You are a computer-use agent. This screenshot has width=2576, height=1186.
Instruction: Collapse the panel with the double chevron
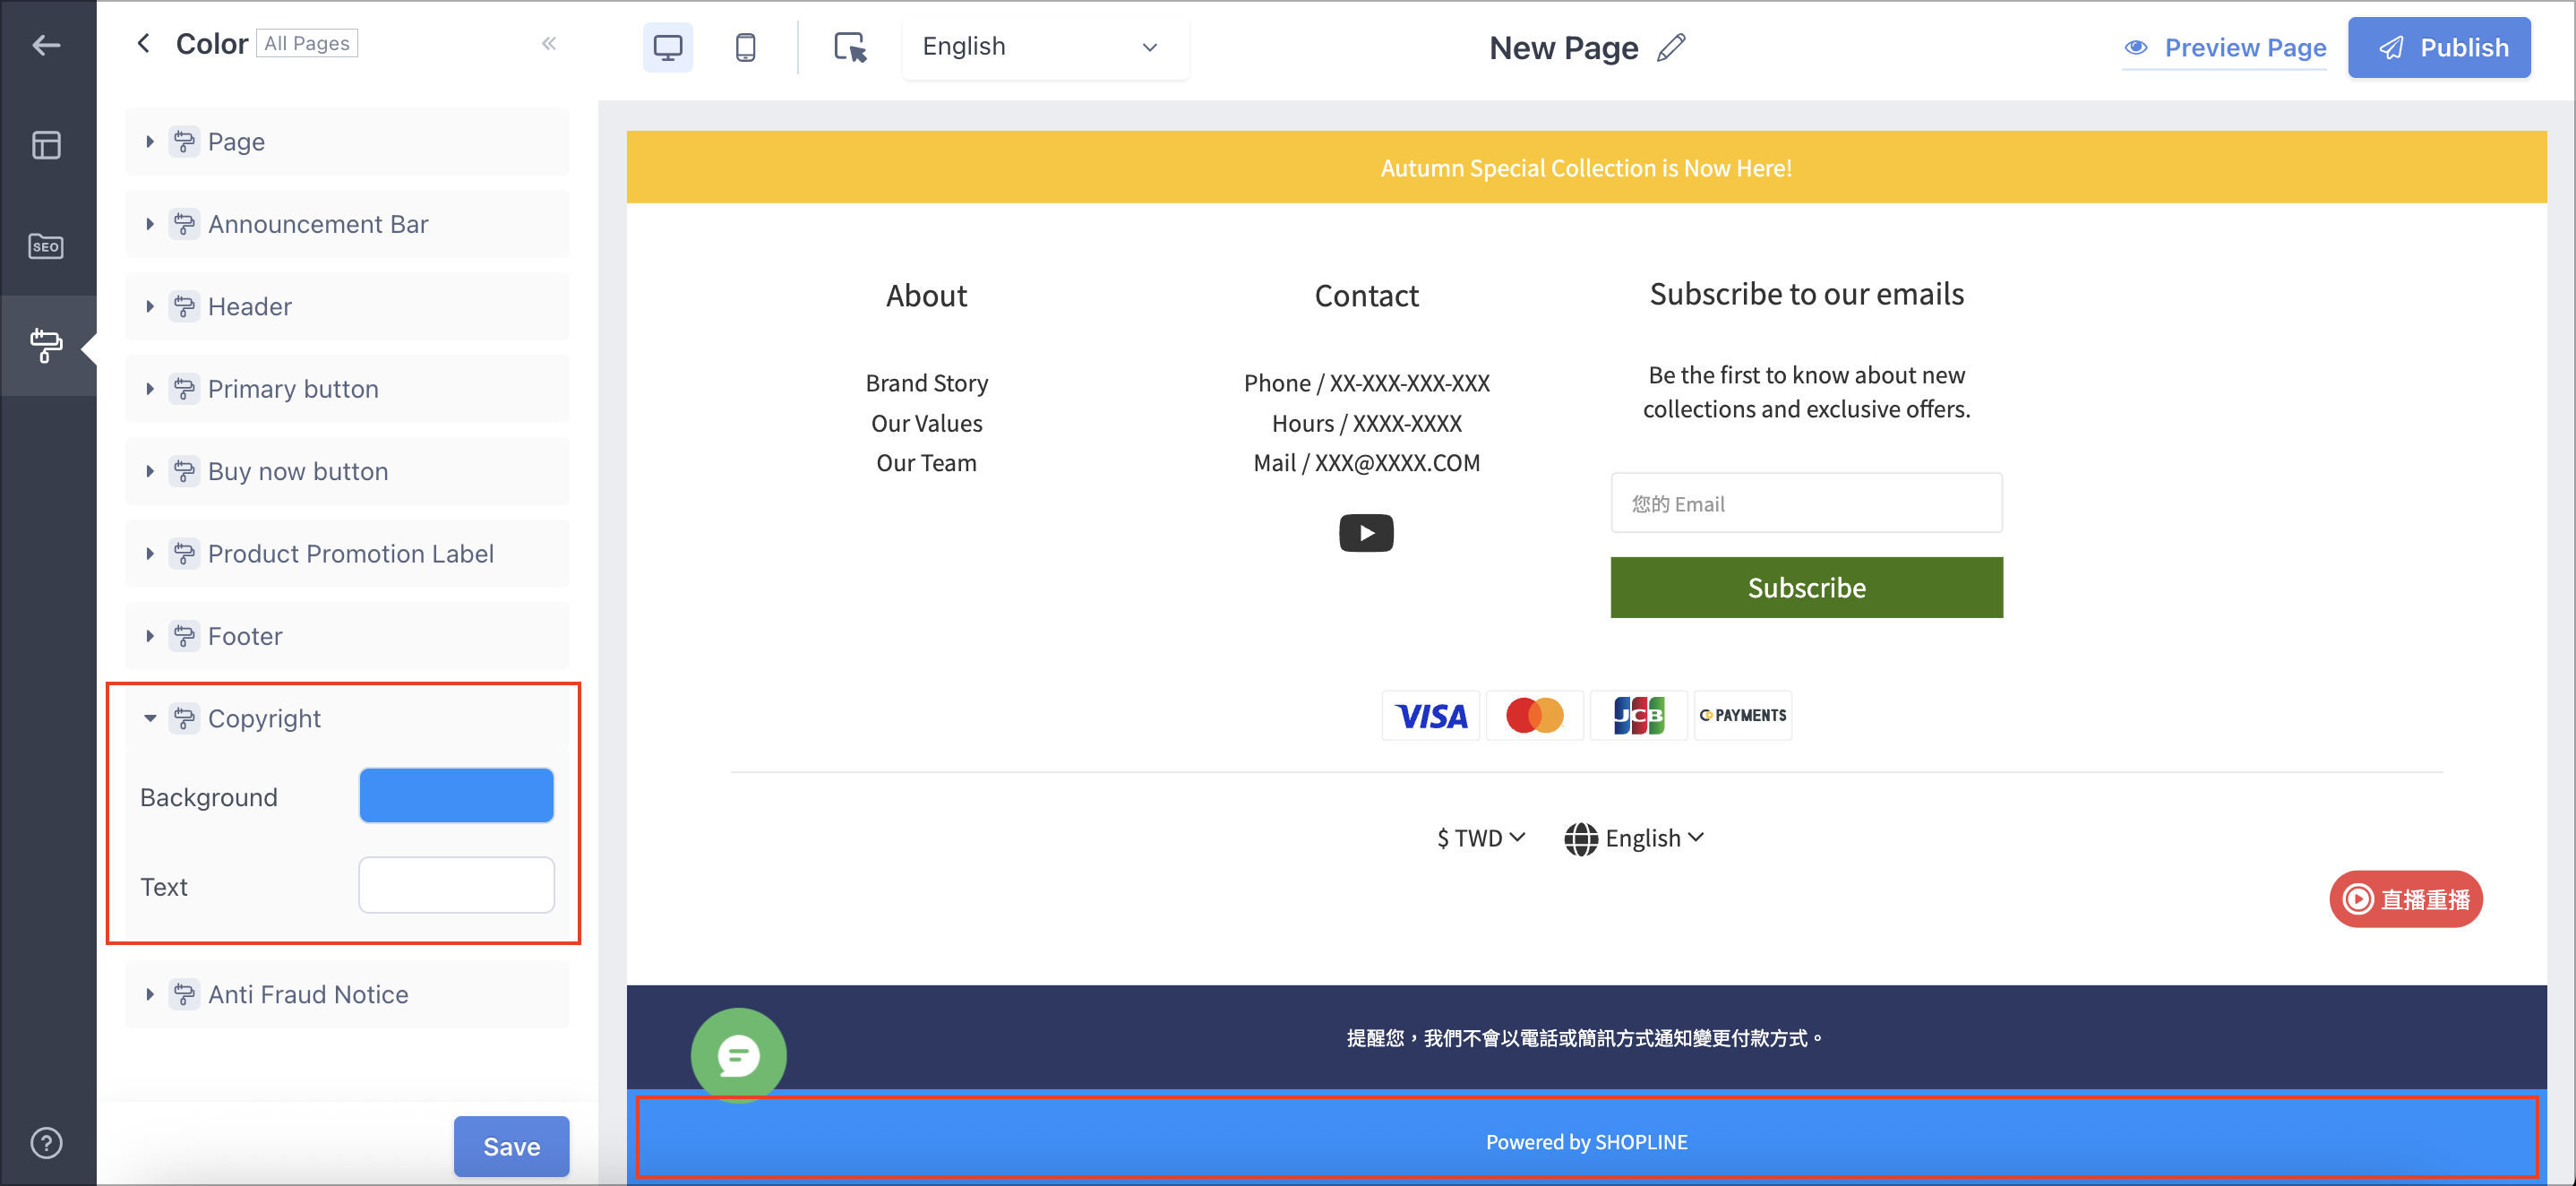tap(549, 43)
